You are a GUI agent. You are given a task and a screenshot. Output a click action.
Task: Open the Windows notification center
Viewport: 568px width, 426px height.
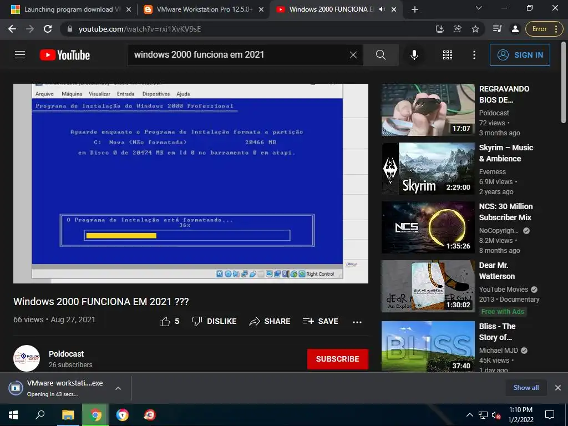(x=550, y=415)
